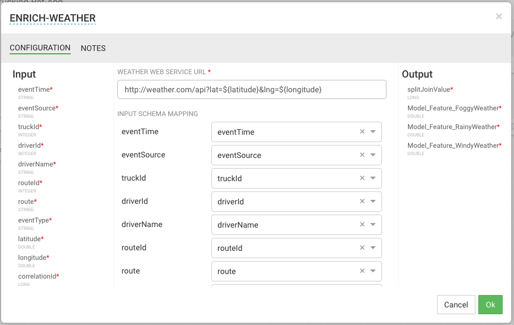The image size is (514, 325).
Task: Select the CONFIGURATION tab
Action: pos(40,48)
